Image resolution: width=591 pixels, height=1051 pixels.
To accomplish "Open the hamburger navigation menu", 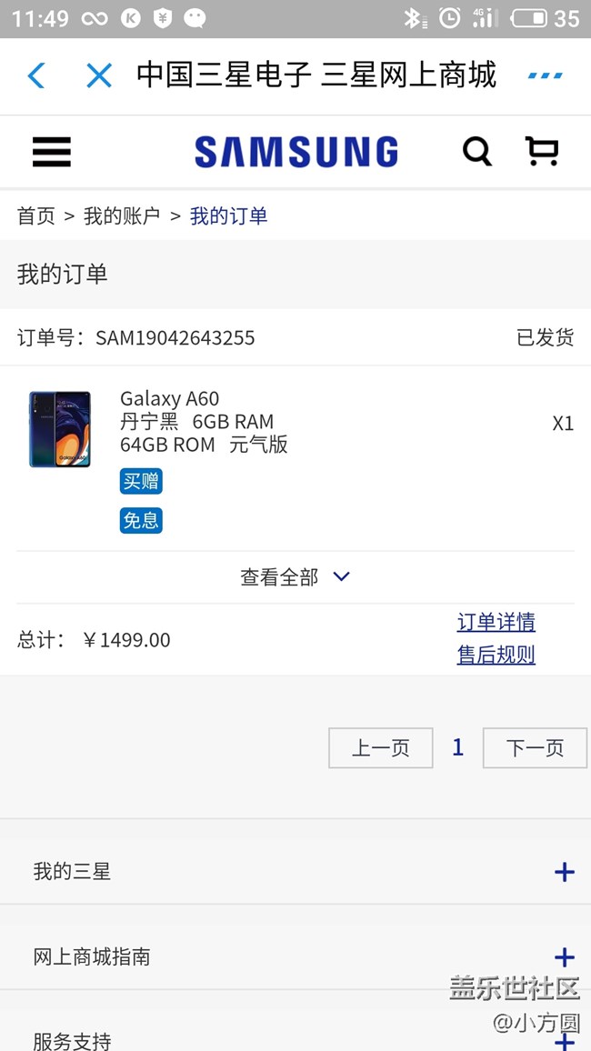I will [52, 151].
